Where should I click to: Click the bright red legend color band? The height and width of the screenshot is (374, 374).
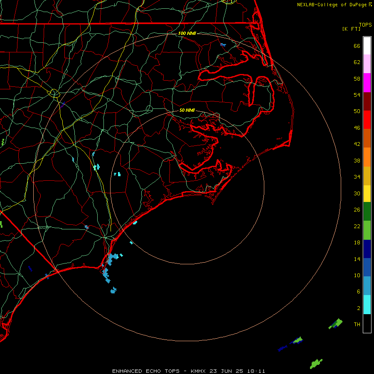click(x=367, y=120)
